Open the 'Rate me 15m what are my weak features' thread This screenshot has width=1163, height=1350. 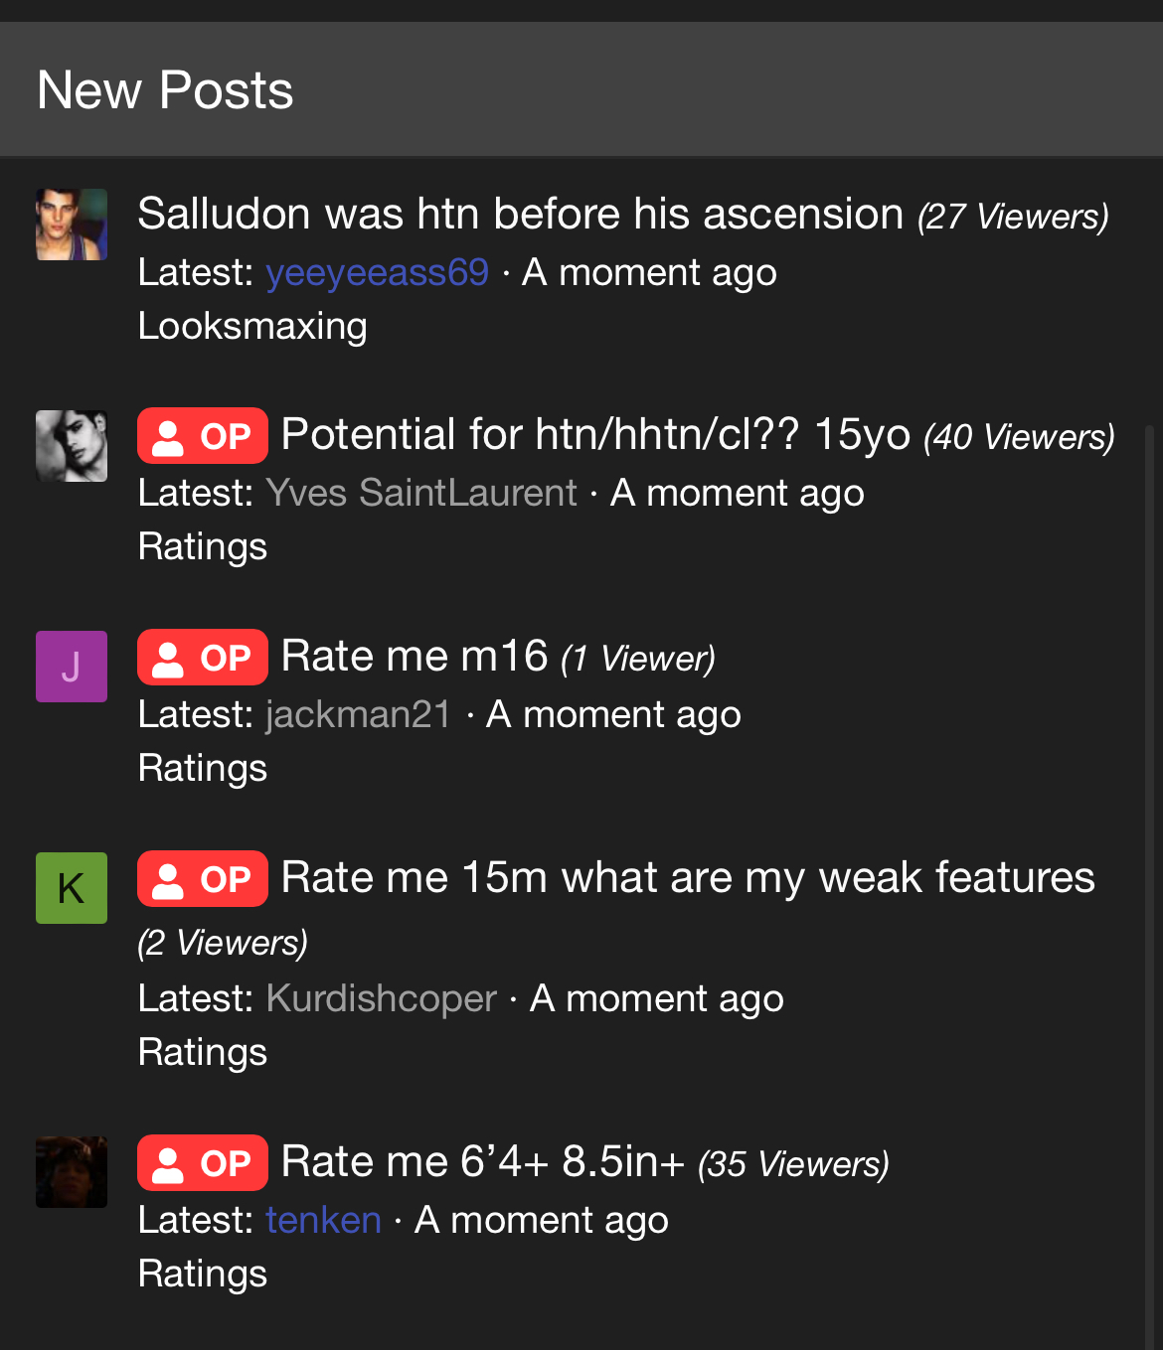(x=688, y=878)
